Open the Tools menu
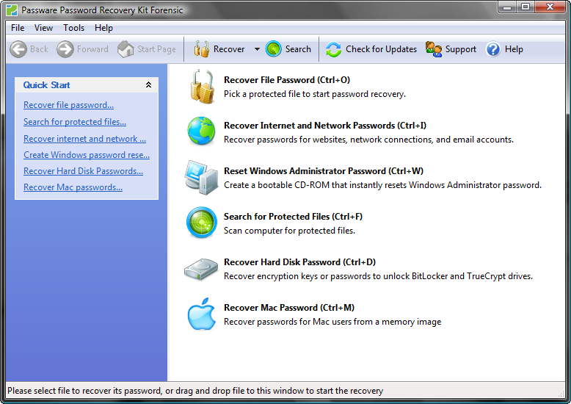This screenshot has height=404, width=571. (x=73, y=28)
